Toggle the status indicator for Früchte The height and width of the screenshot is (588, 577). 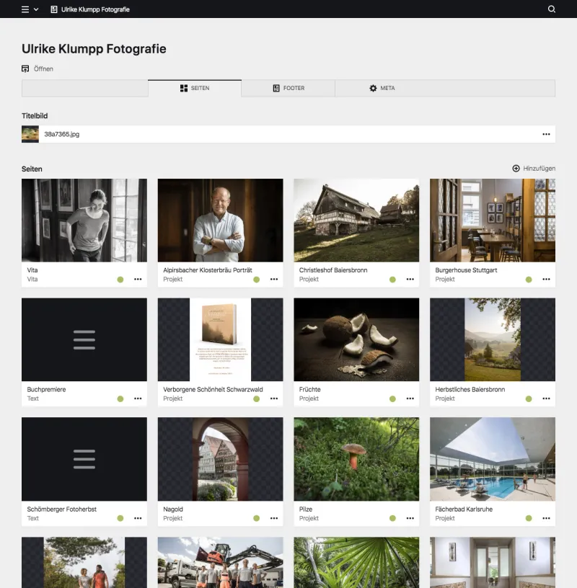tap(393, 398)
